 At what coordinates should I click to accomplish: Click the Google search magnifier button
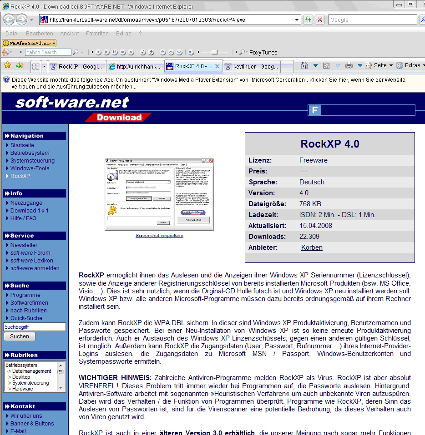[422, 20]
